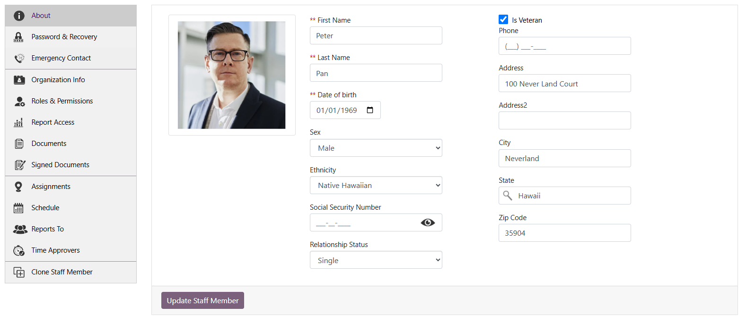Click the Time Approvers clock icon

pos(18,250)
